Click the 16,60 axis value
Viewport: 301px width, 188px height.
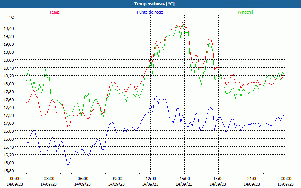point(9,139)
